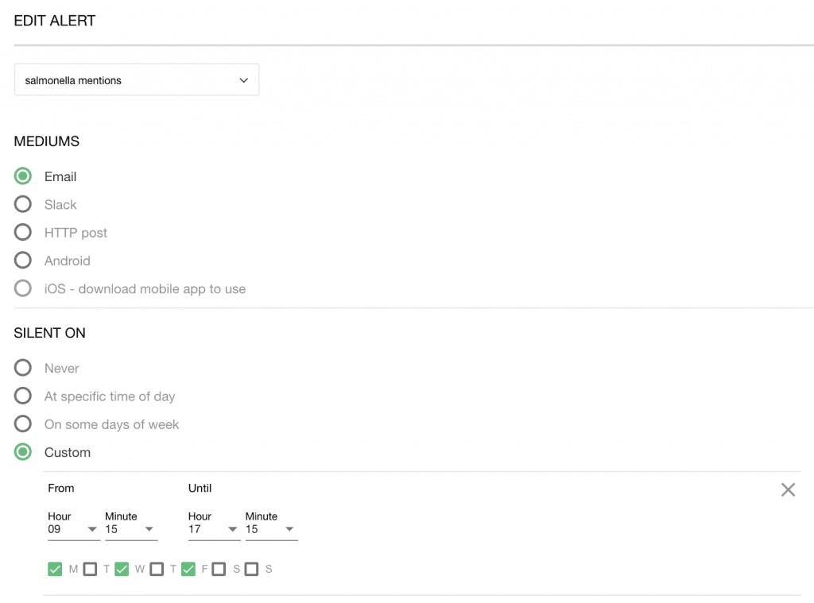Open the From Hour dropdown

click(73, 529)
